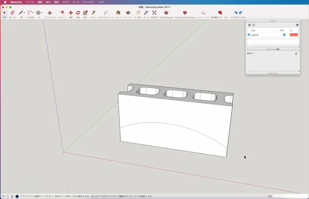Pick the Zoom magnifier tool
The height and width of the screenshot is (199, 309).
click(x=146, y=13)
